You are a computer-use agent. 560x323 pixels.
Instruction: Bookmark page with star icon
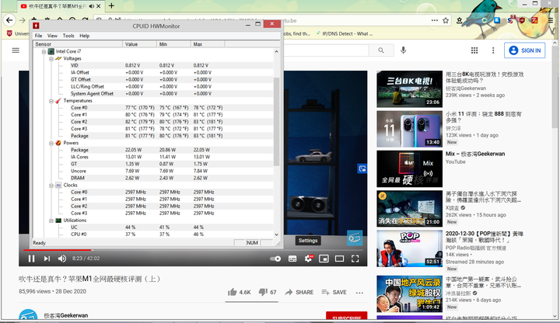[x=446, y=20]
